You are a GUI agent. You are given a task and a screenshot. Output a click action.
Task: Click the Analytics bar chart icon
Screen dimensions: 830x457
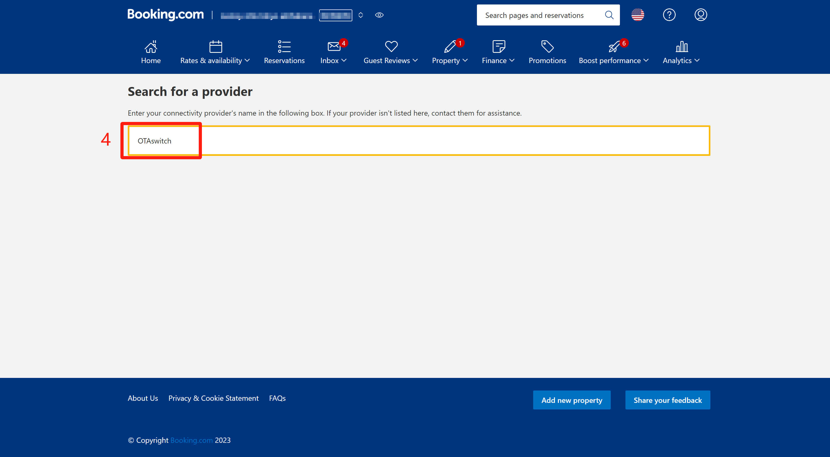682,47
